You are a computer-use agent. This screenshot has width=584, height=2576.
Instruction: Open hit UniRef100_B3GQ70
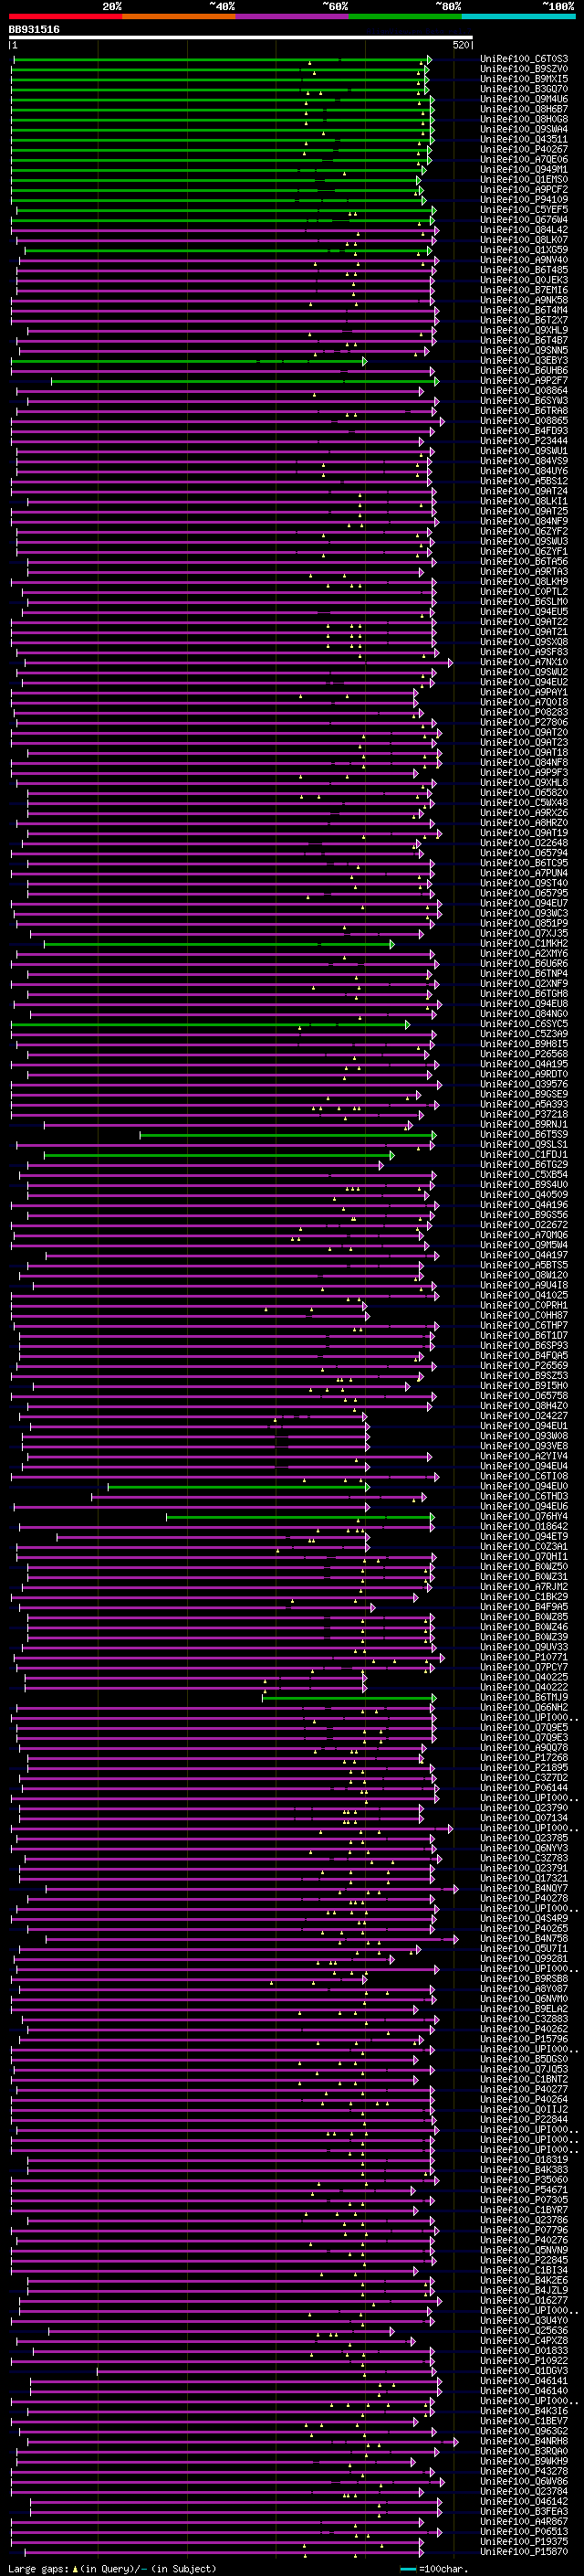(x=524, y=89)
